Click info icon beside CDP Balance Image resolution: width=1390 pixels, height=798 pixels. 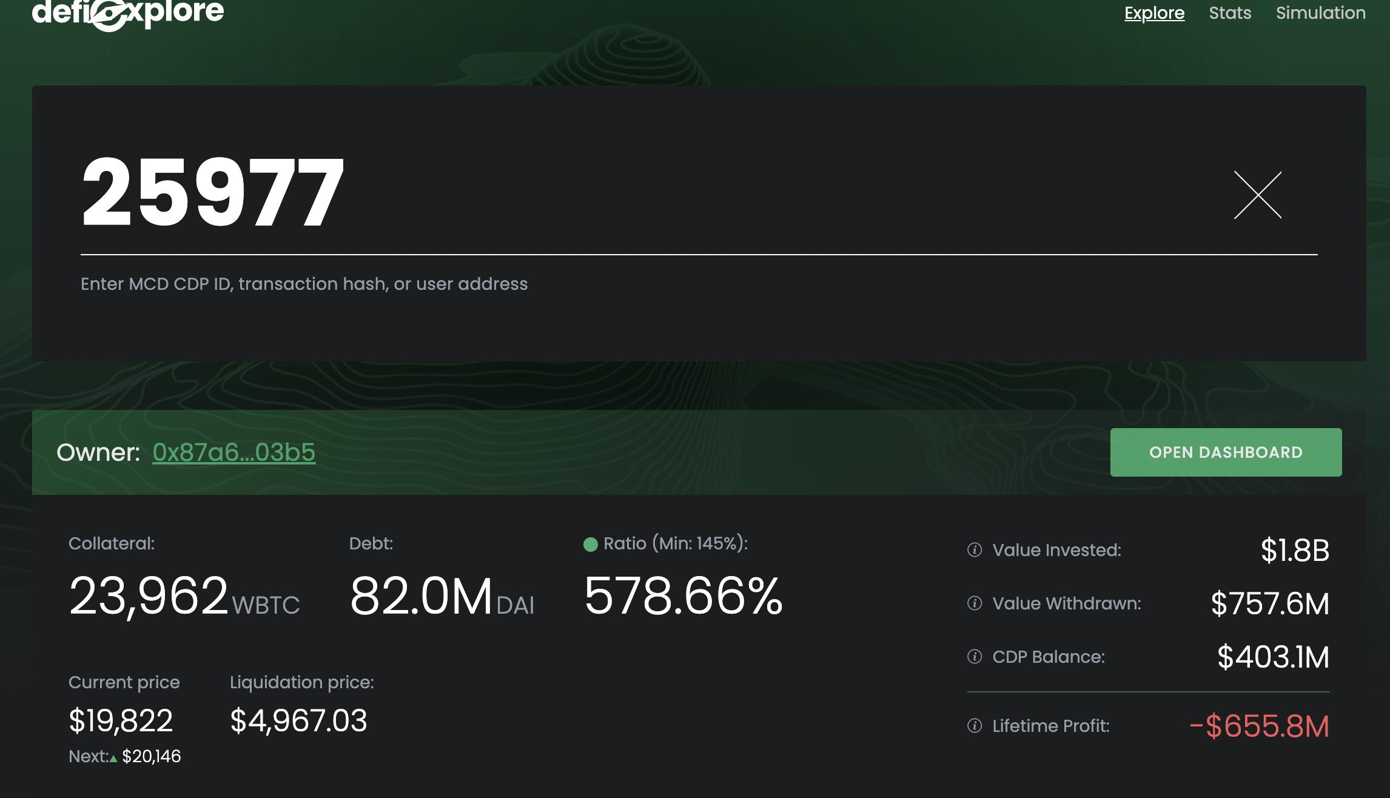975,657
